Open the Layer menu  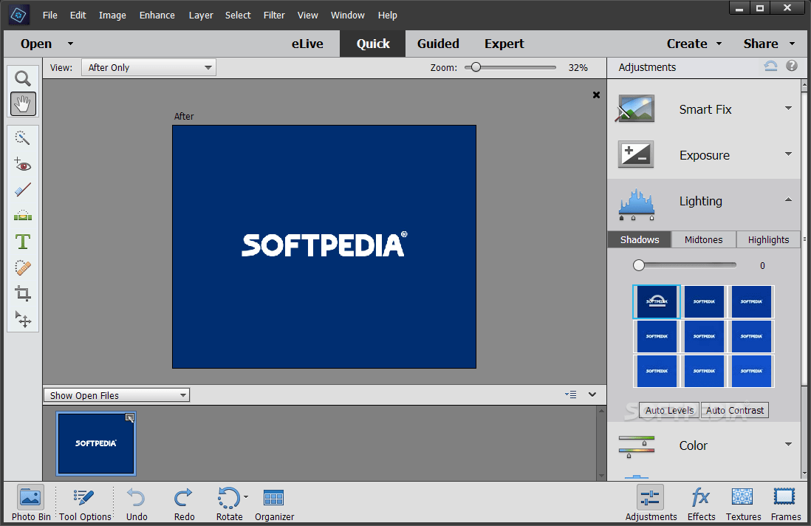(201, 15)
